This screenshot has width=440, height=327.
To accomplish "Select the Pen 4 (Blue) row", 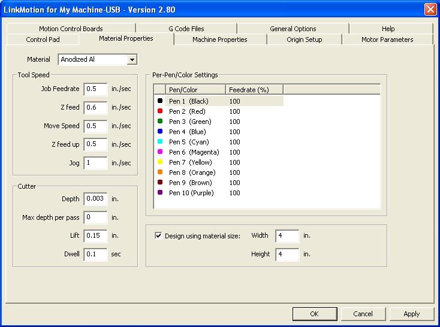I will (x=219, y=132).
